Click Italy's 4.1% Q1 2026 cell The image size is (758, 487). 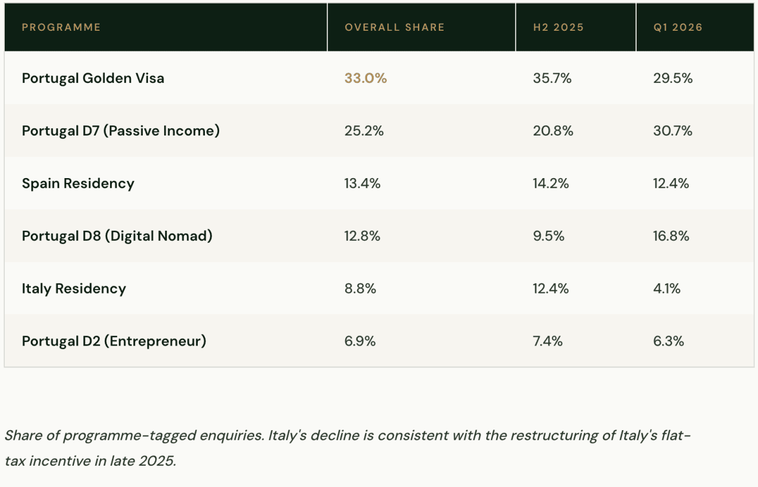click(667, 289)
